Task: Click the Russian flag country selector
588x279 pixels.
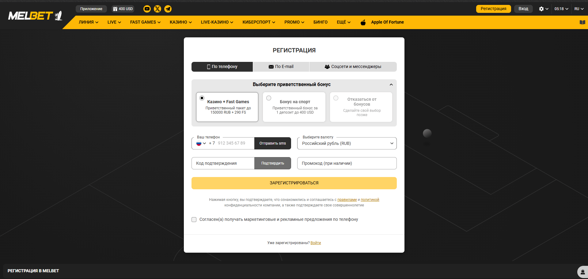Action: point(201,143)
